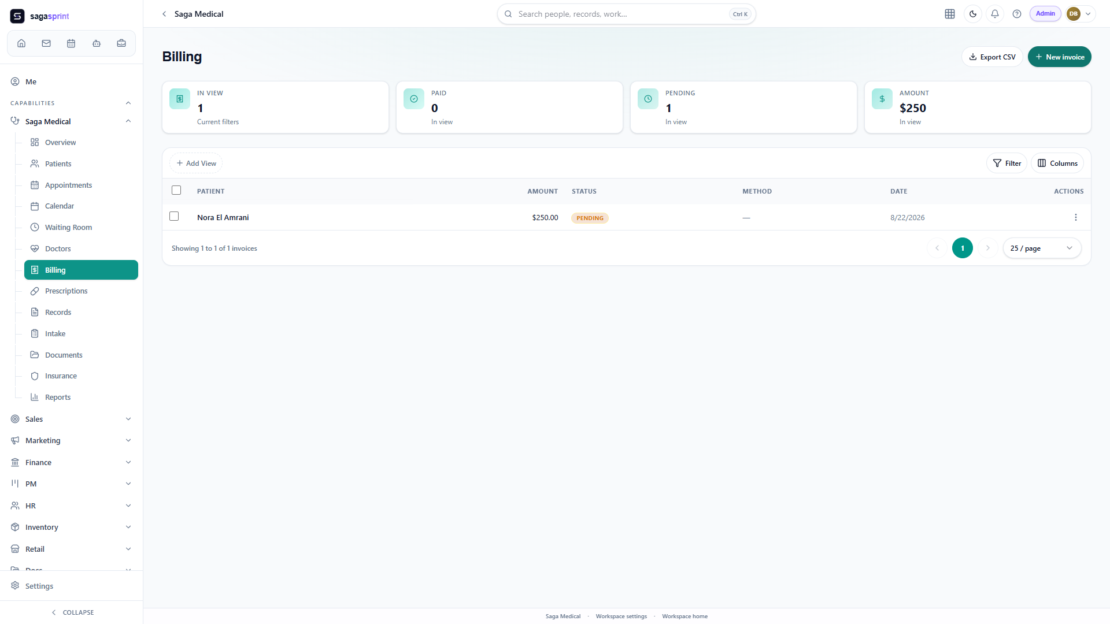Screen dimensions: 1110x624
Task: Open the apps grid icon in header
Action: click(x=950, y=14)
